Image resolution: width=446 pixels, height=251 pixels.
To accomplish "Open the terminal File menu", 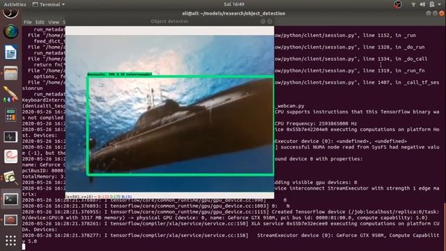I will pyautogui.click(x=28, y=22).
